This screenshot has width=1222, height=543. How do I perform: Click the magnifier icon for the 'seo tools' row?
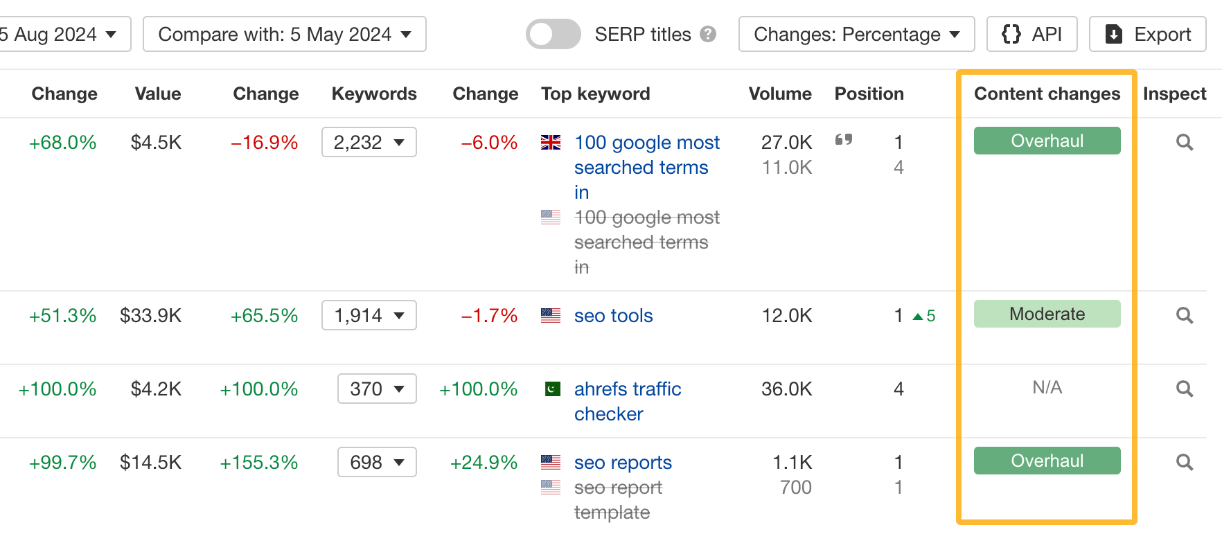coord(1185,316)
